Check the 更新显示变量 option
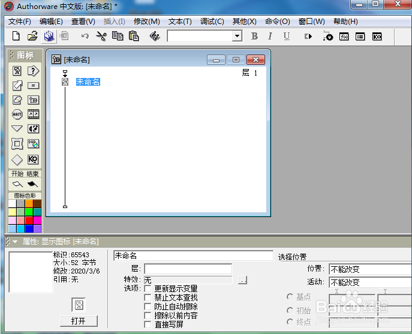Screen dimensions: 412x334 coord(148,289)
